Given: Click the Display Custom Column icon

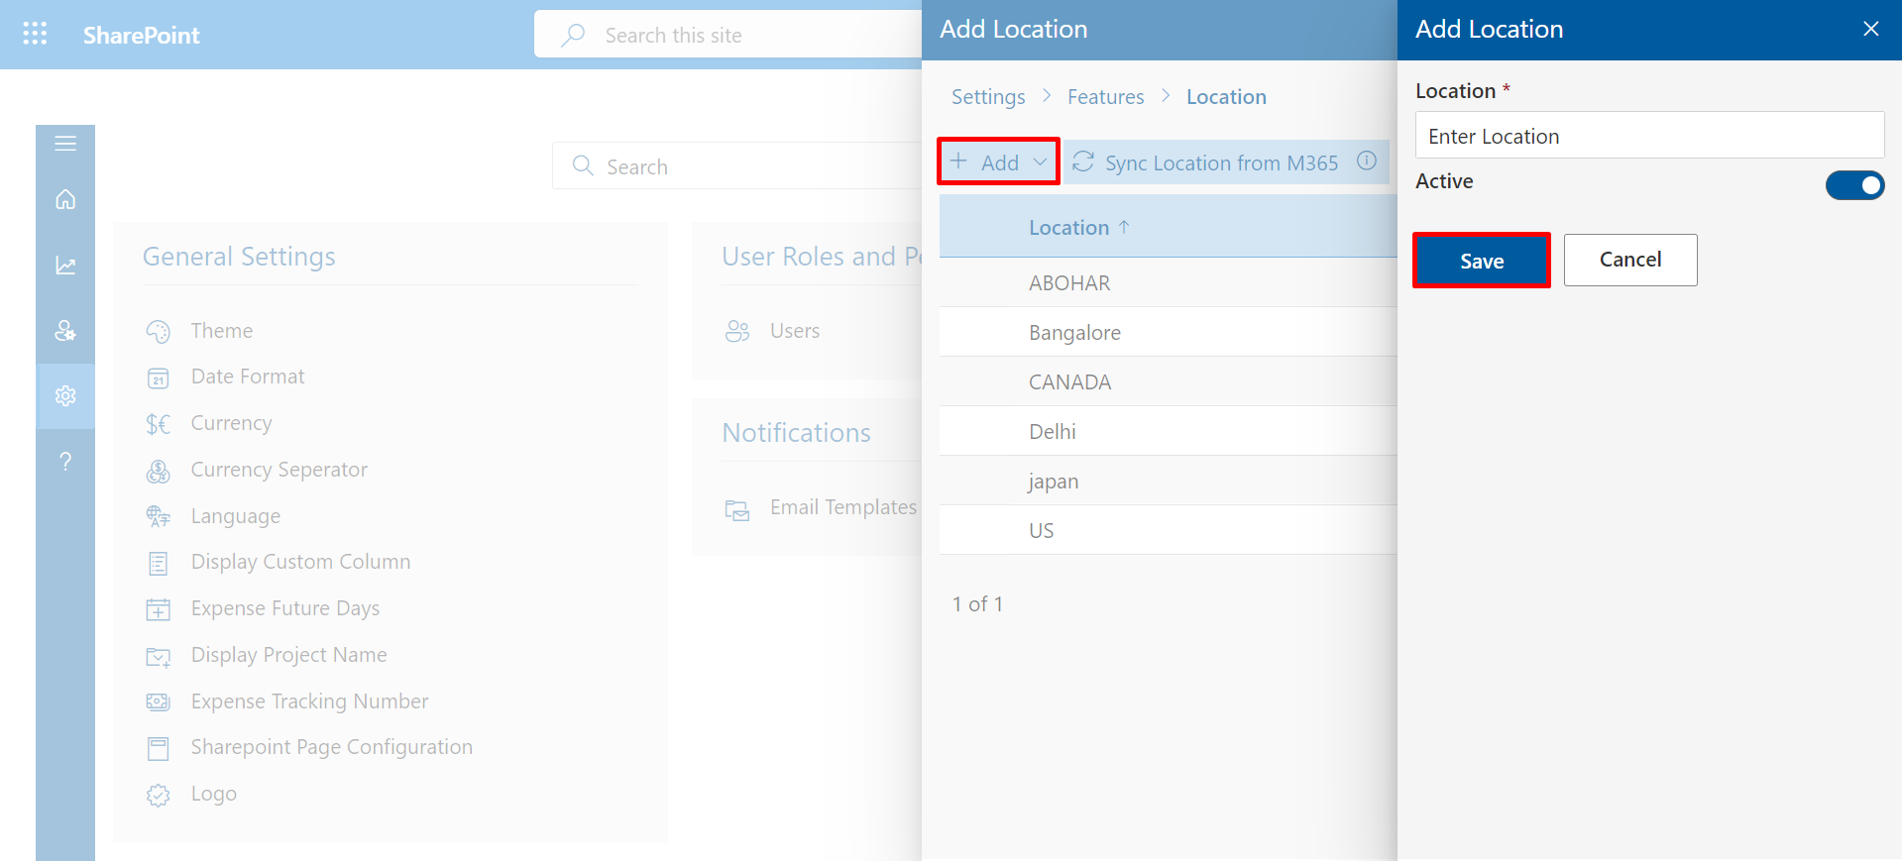Looking at the screenshot, I should pos(159,563).
